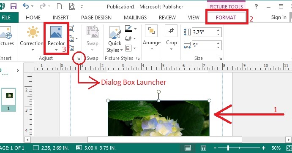Viewport: 292px width, 153px height.
Task: Sign in to your Microsoft account
Action: pyautogui.click(x=278, y=17)
